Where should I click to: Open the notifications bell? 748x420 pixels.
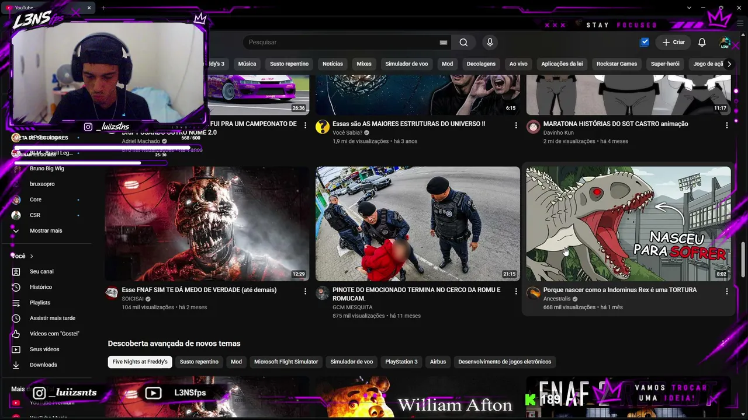(x=702, y=43)
